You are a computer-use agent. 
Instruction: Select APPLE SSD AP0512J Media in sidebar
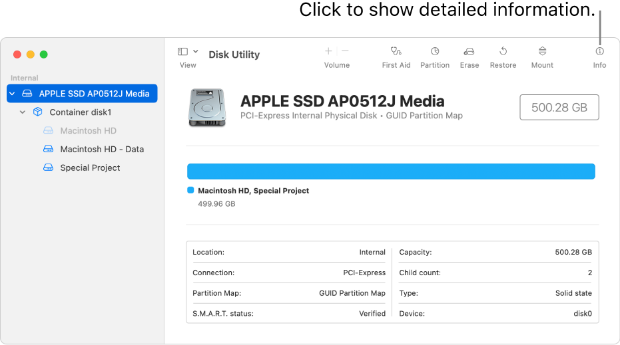tap(82, 94)
